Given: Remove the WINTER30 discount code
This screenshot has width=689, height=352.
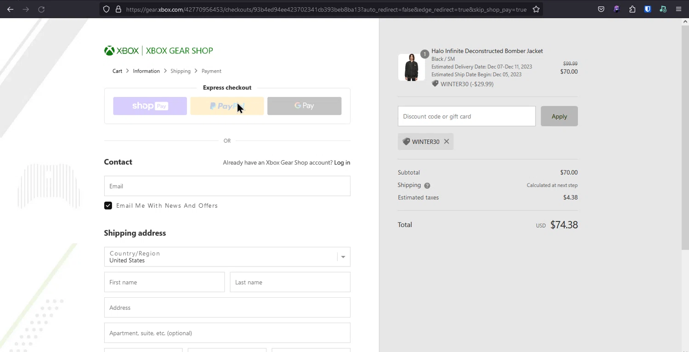Looking at the screenshot, I should pyautogui.click(x=446, y=142).
